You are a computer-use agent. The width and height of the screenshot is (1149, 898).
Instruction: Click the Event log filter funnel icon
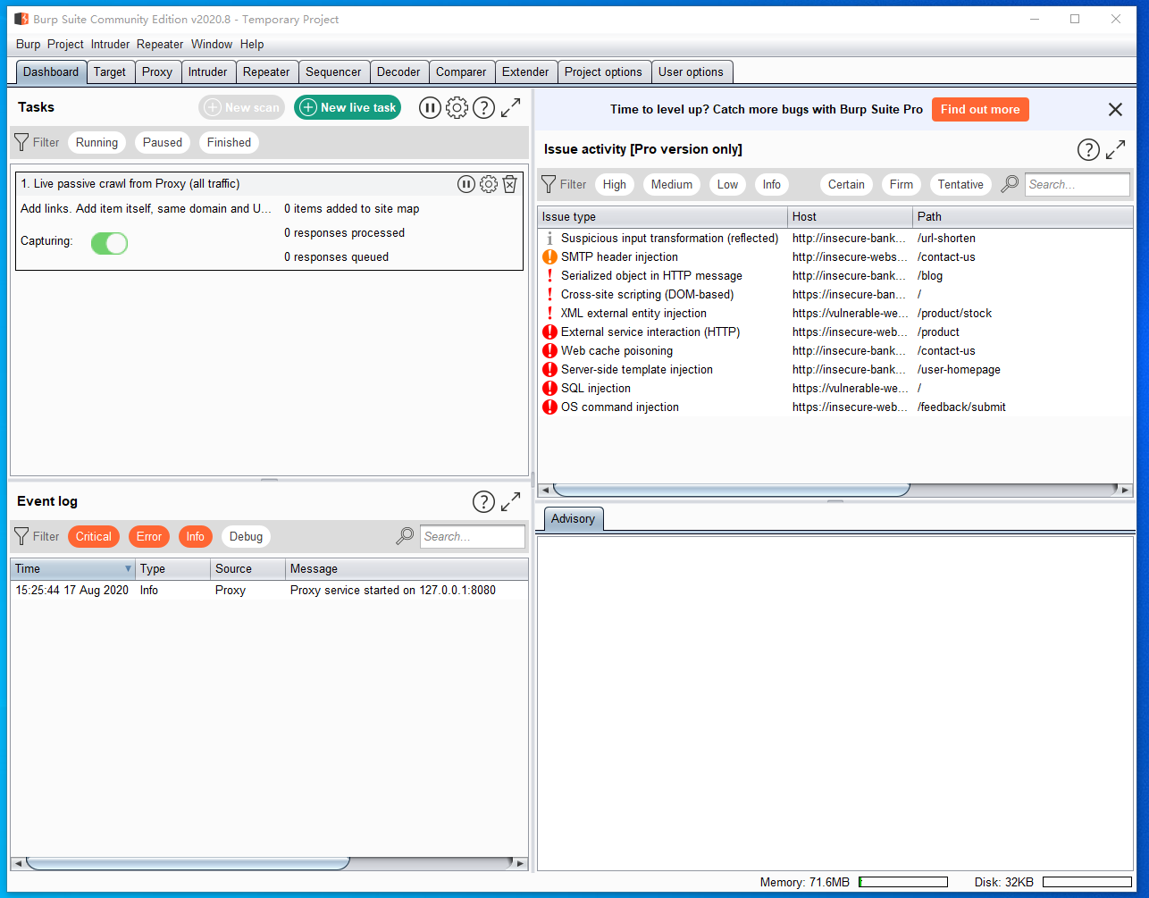22,536
